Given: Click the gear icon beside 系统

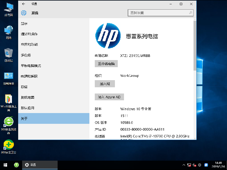Looking at the screenshot, I should [x=24, y=13].
